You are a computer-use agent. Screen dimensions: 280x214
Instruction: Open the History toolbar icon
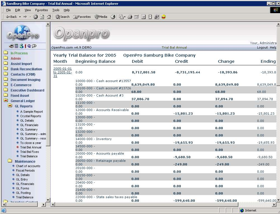pyautogui.click(x=113, y=17)
